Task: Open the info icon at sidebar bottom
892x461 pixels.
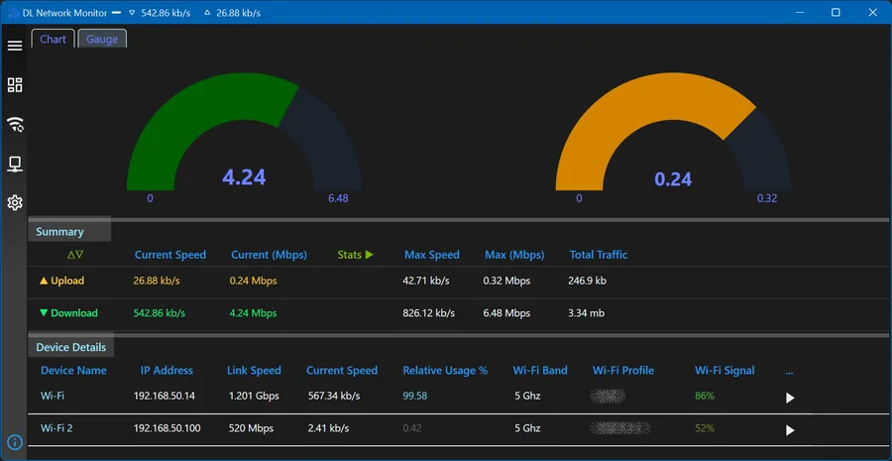Action: [15, 441]
